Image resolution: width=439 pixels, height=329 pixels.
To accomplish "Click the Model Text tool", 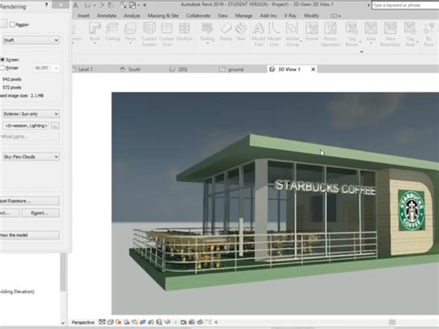I will [258, 34].
